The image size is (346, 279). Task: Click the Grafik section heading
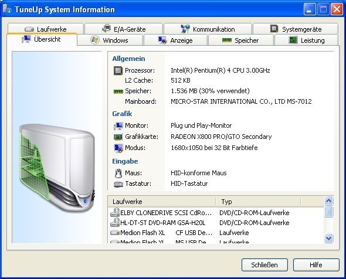click(122, 114)
